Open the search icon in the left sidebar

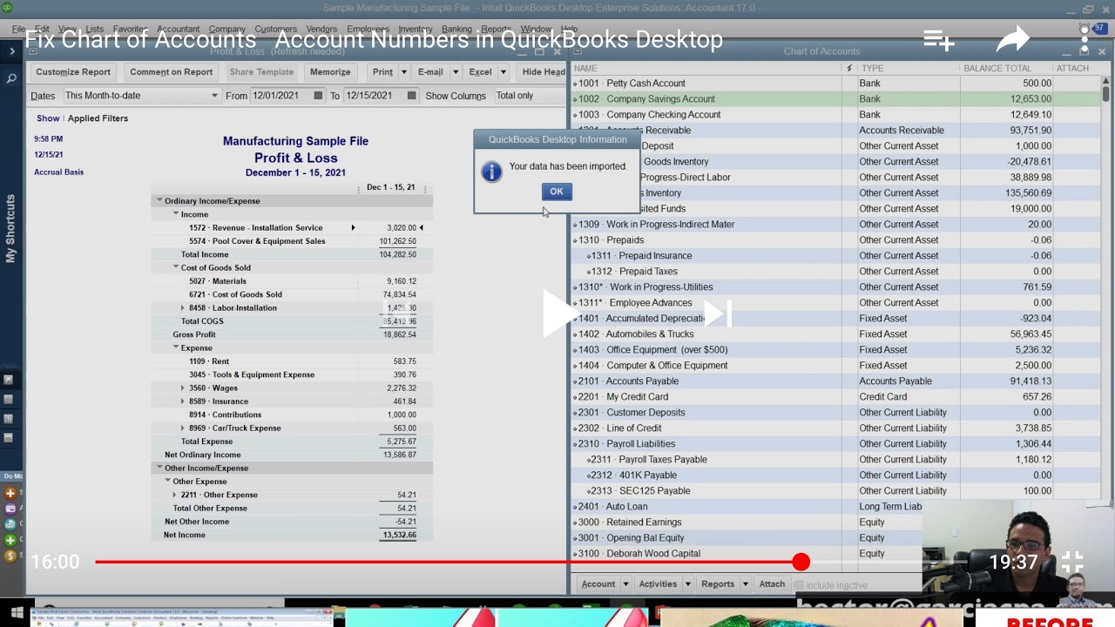coord(11,78)
